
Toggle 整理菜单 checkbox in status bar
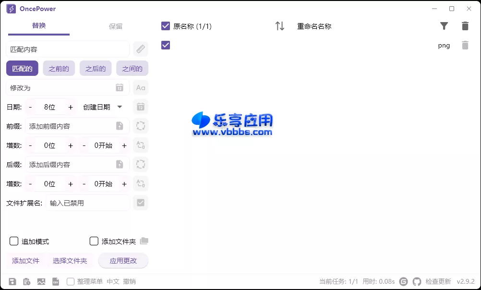pyautogui.click(x=70, y=281)
